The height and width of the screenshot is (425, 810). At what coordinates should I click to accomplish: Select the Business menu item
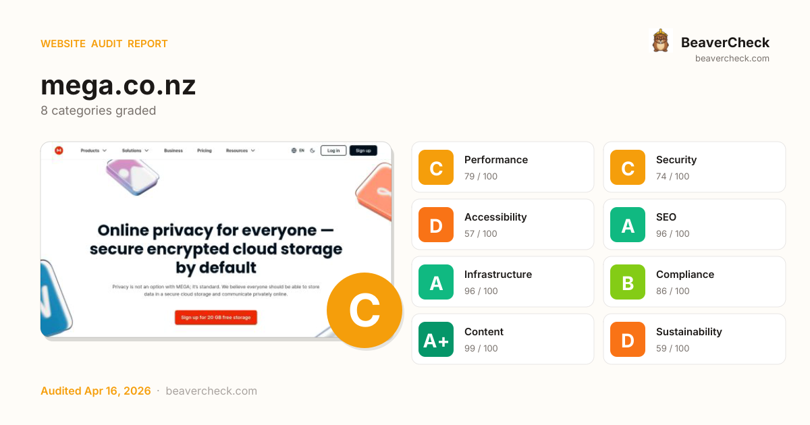(173, 150)
